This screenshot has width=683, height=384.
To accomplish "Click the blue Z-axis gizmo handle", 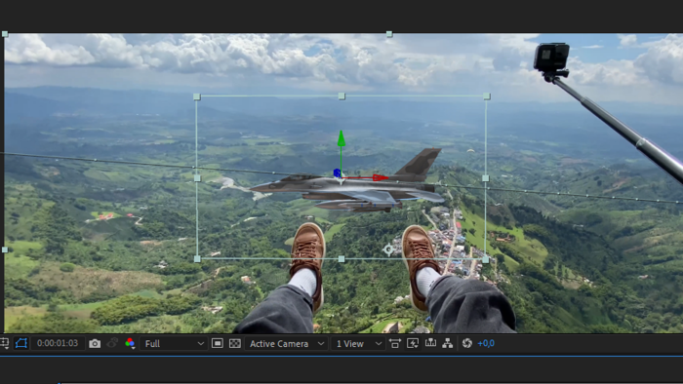I will click(337, 173).
